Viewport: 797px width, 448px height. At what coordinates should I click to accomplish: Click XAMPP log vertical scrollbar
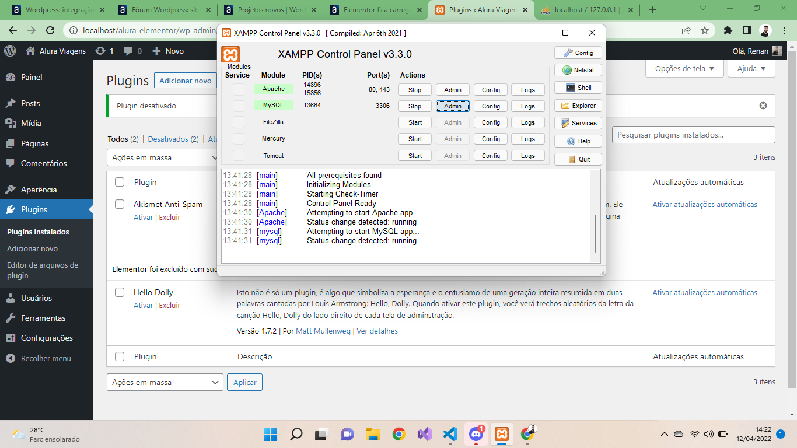[x=595, y=233]
